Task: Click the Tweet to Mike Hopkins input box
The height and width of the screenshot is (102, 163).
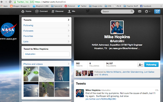Action: tap(46, 54)
